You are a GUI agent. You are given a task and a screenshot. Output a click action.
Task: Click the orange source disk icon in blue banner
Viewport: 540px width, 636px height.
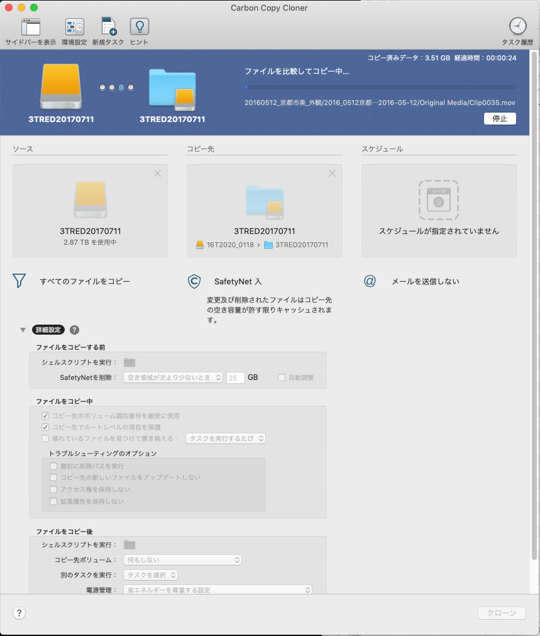(61, 86)
